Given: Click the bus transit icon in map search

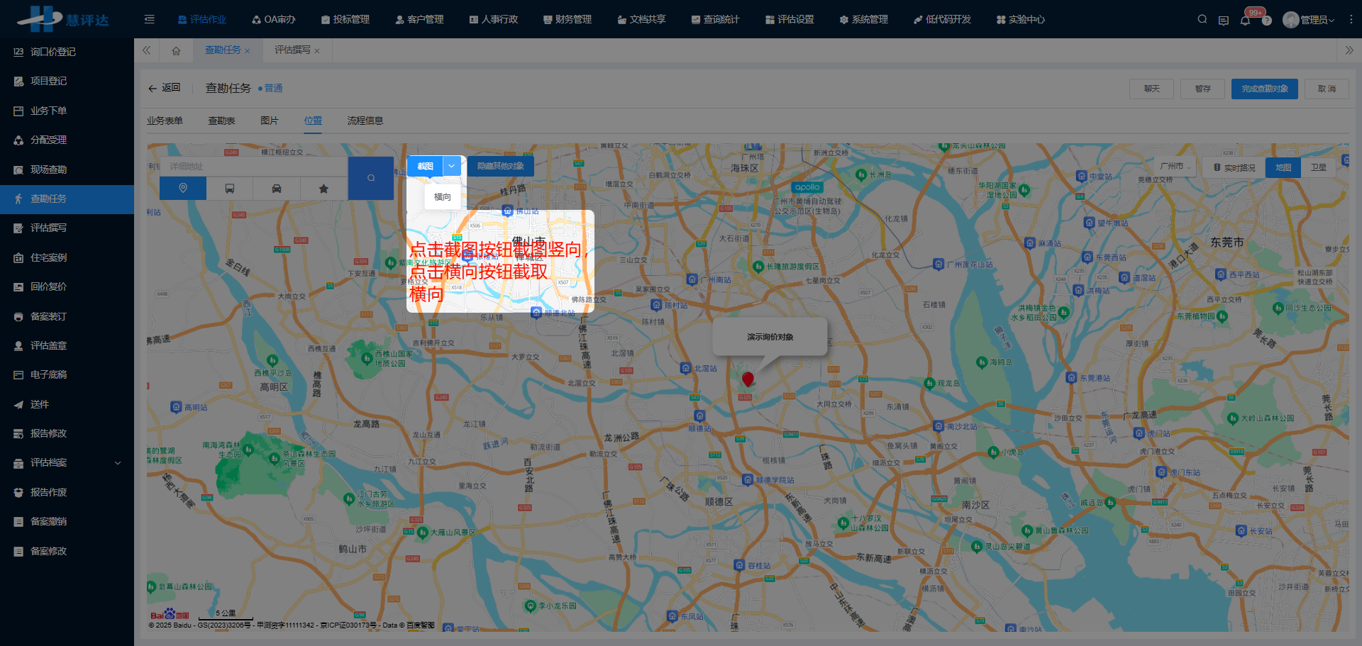Looking at the screenshot, I should pos(230,189).
